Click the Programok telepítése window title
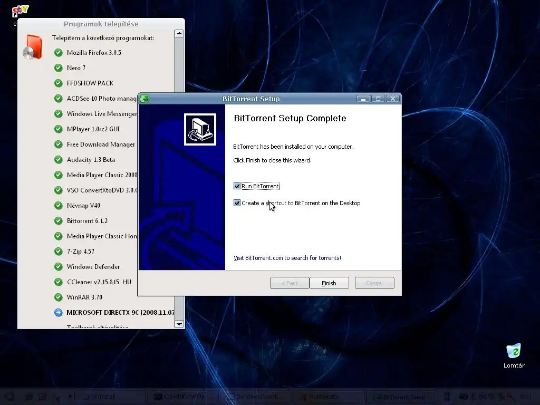Image resolution: width=540 pixels, height=405 pixels. click(101, 24)
